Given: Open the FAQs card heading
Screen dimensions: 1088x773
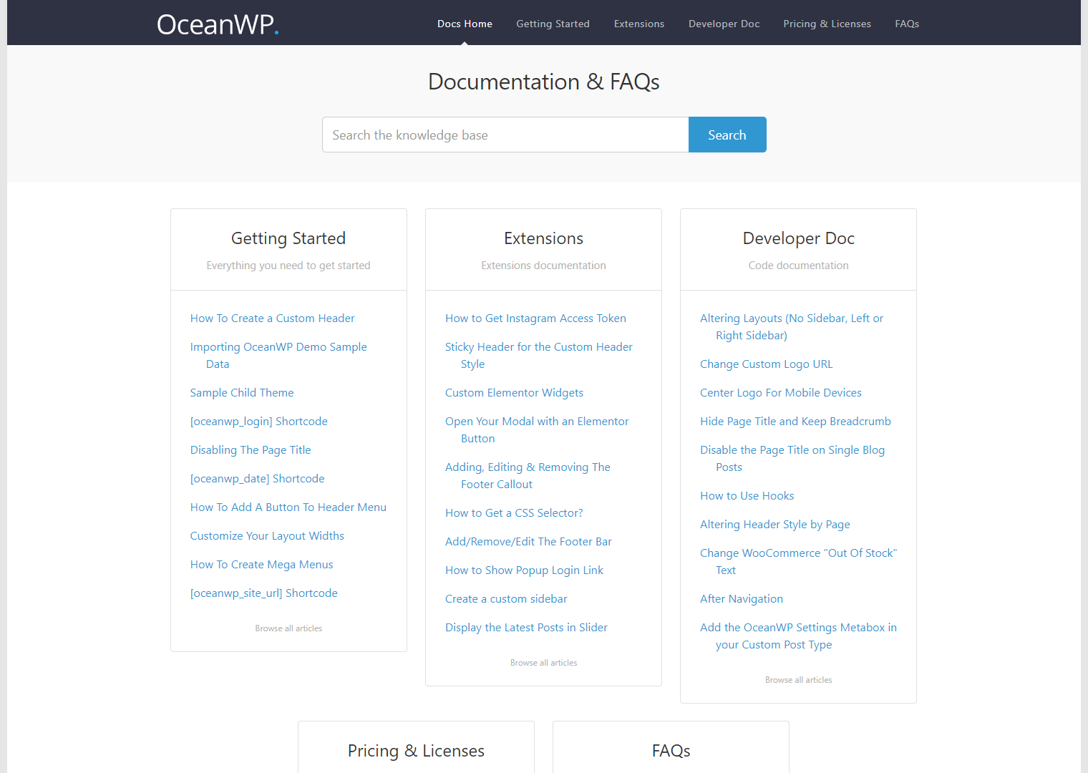Looking at the screenshot, I should (671, 751).
